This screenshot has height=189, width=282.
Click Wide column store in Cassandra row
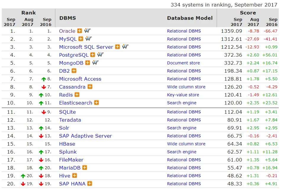point(186,87)
